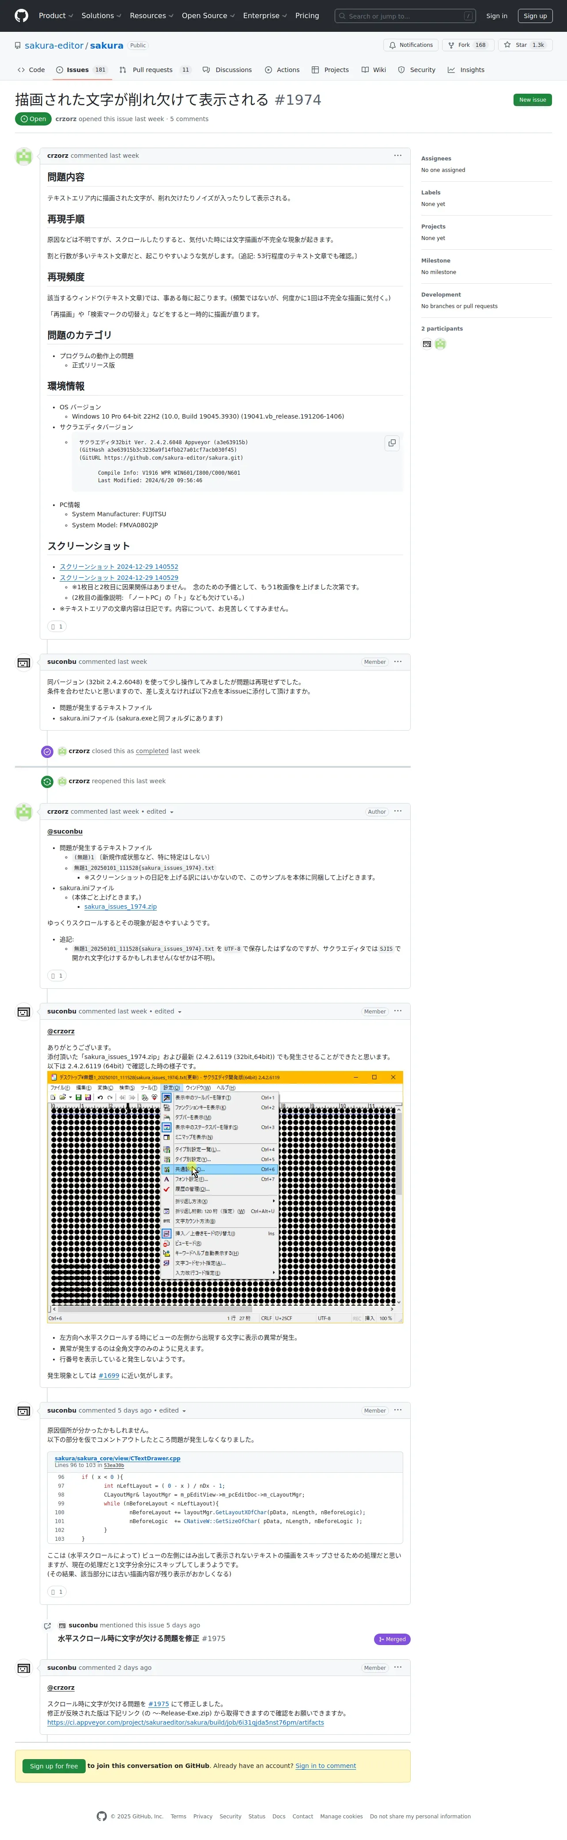The width and height of the screenshot is (567, 1840).
Task: Open the embedded Sakura editor screenshot
Action: pos(225,1197)
